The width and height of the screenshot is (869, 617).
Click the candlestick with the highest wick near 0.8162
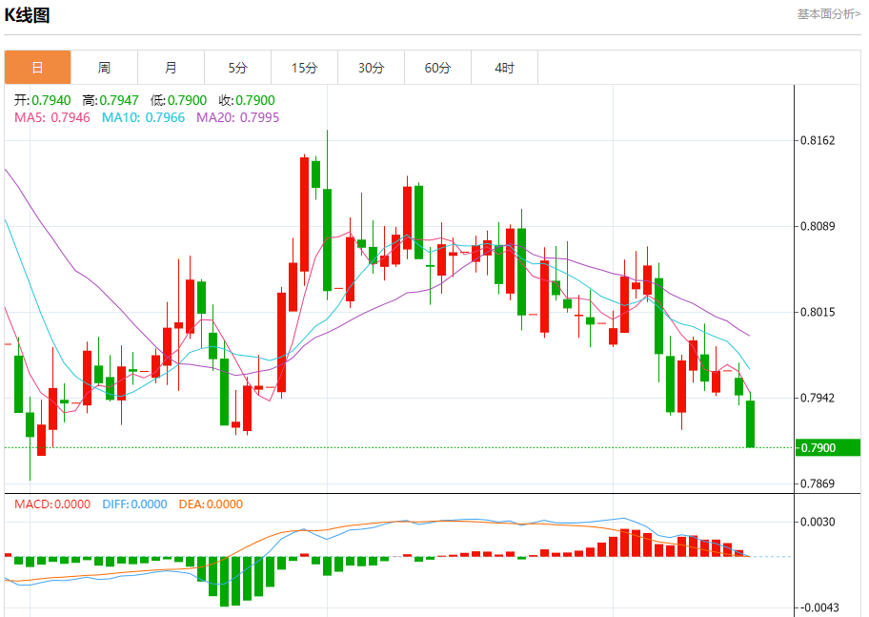tap(327, 238)
